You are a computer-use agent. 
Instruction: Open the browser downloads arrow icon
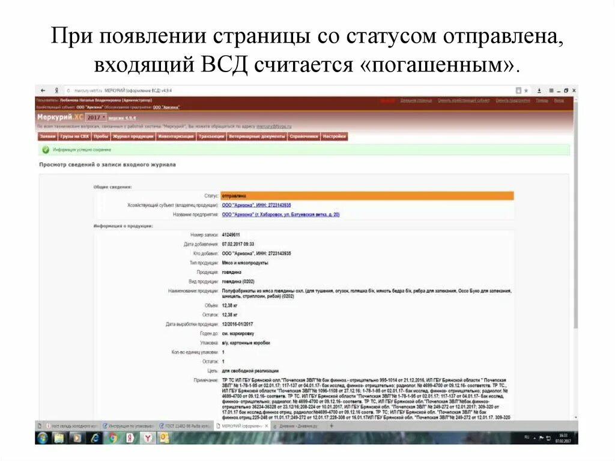(539, 91)
